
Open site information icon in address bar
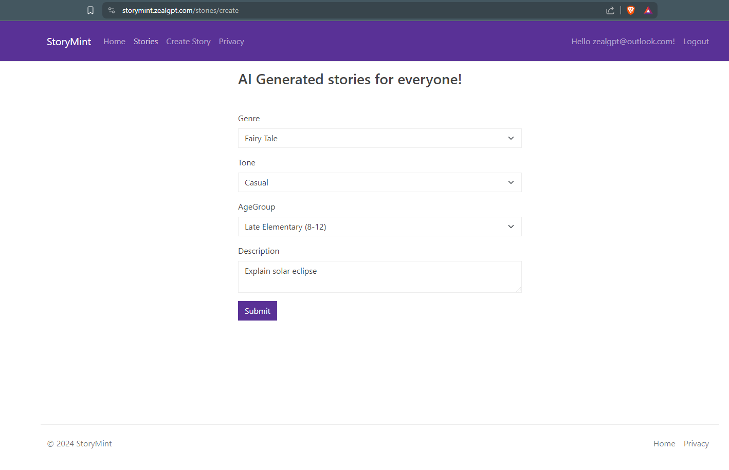(x=112, y=10)
